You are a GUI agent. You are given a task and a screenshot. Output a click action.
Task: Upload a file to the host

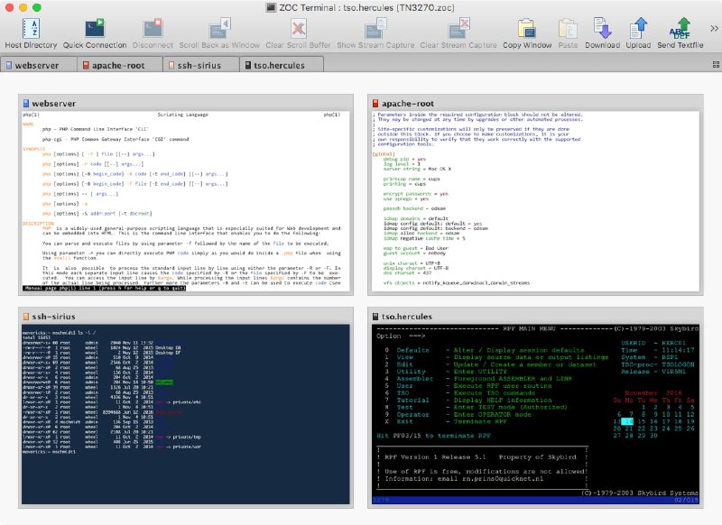(x=639, y=32)
